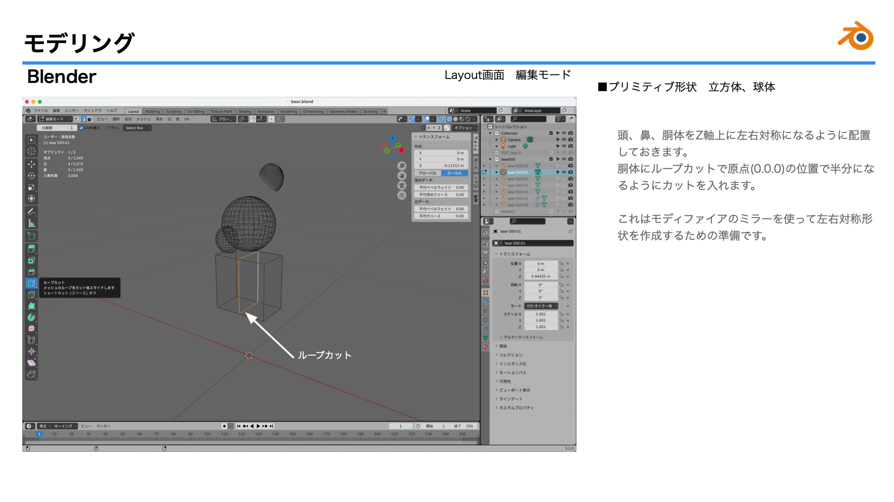Open the Mesh (メッシュ) menu

pos(143,119)
